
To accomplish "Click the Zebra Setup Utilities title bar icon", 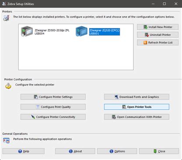I will click(x=4, y=4).
